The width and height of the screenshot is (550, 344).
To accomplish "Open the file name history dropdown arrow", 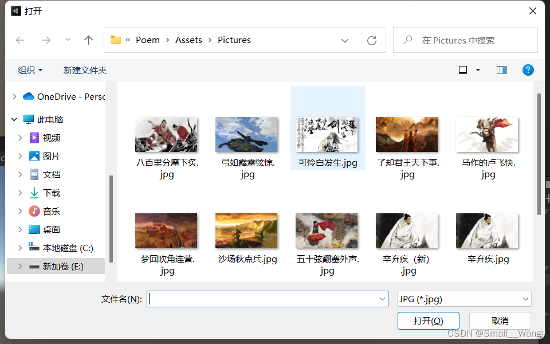I will coord(382,299).
